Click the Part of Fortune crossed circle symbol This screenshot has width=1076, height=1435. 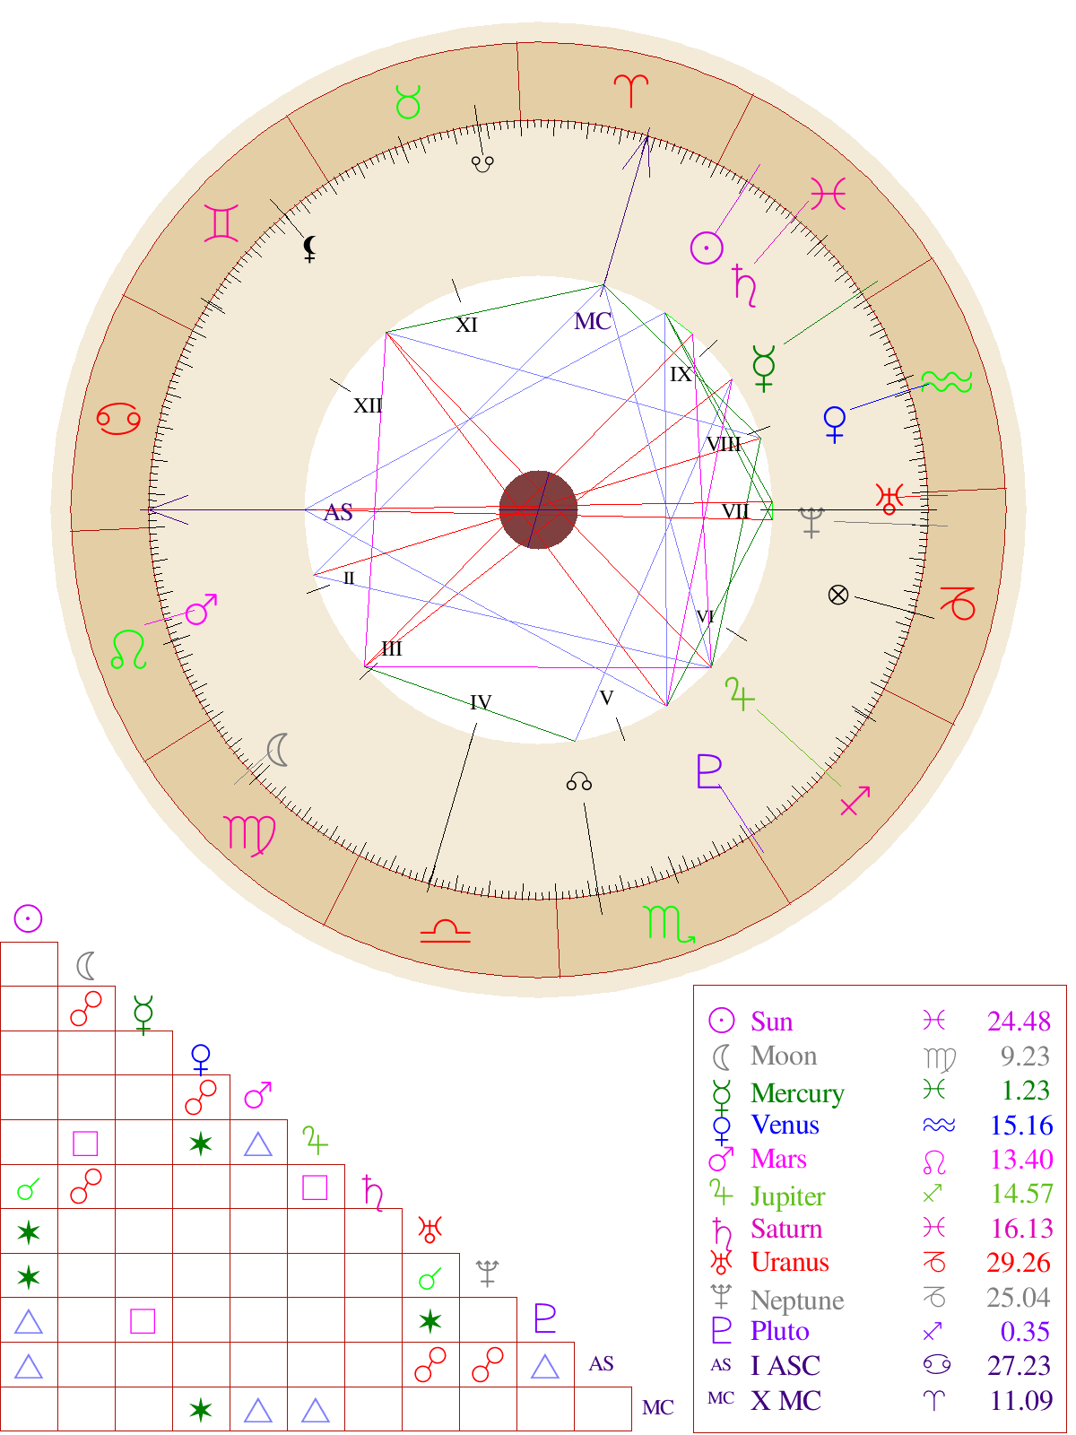coord(838,595)
